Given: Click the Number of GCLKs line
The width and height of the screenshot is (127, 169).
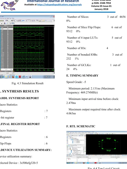Looking at the screenshot, I should tap(93, 67).
